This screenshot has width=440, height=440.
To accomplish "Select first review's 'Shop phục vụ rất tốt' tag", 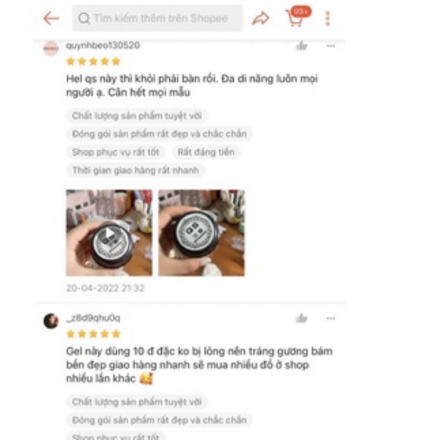I will pyautogui.click(x=115, y=152).
